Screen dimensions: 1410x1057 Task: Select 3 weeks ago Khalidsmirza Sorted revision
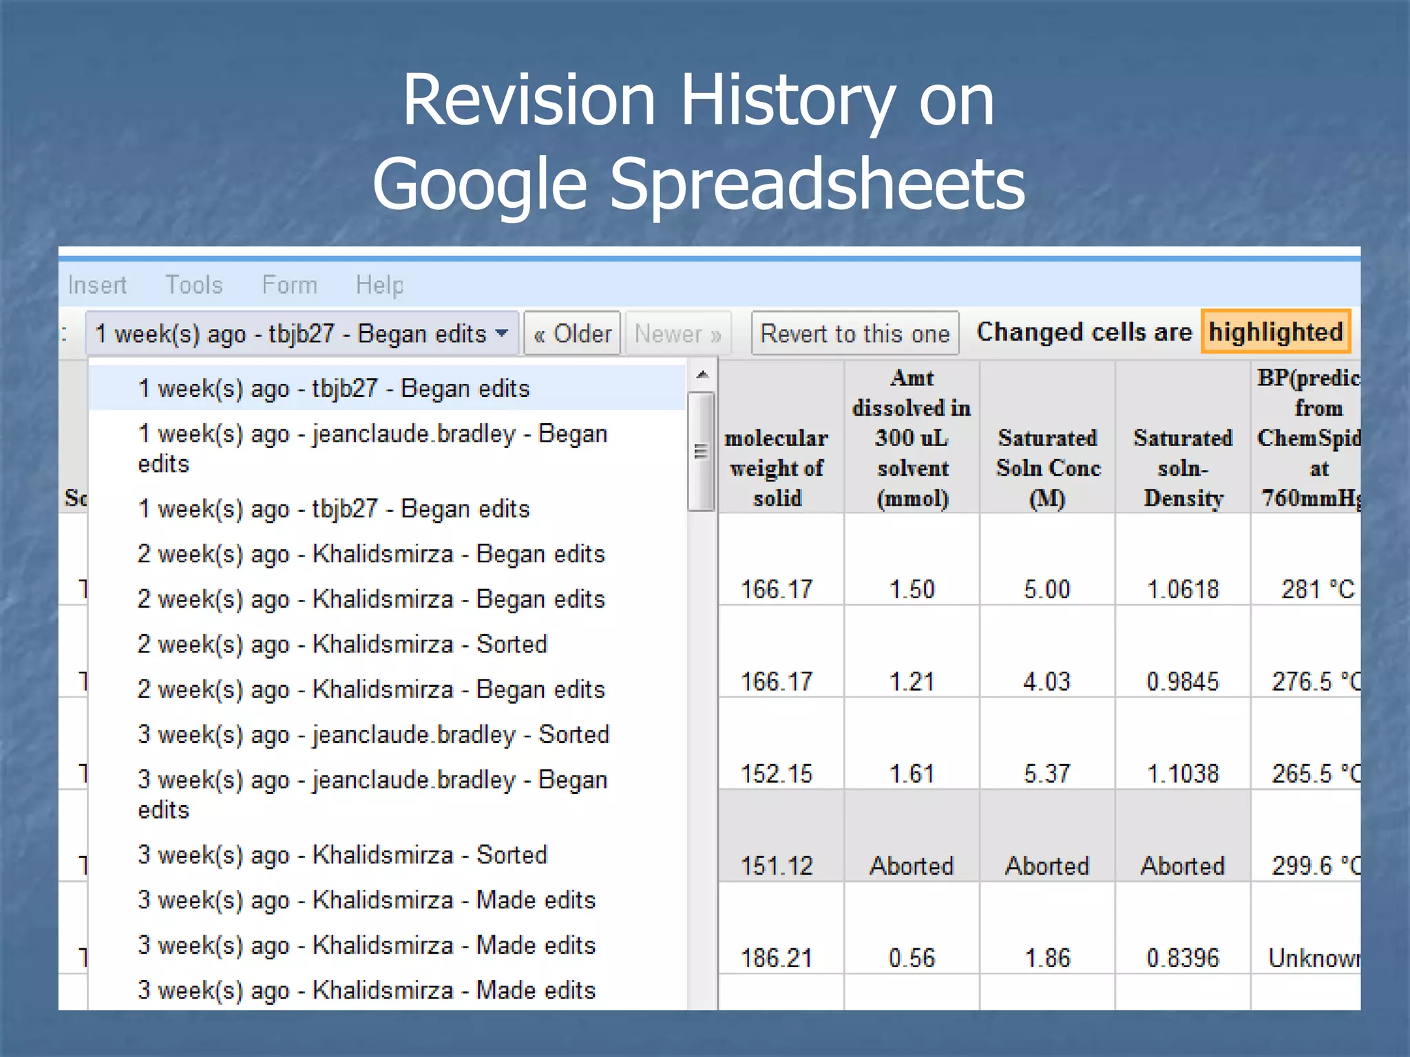(342, 855)
